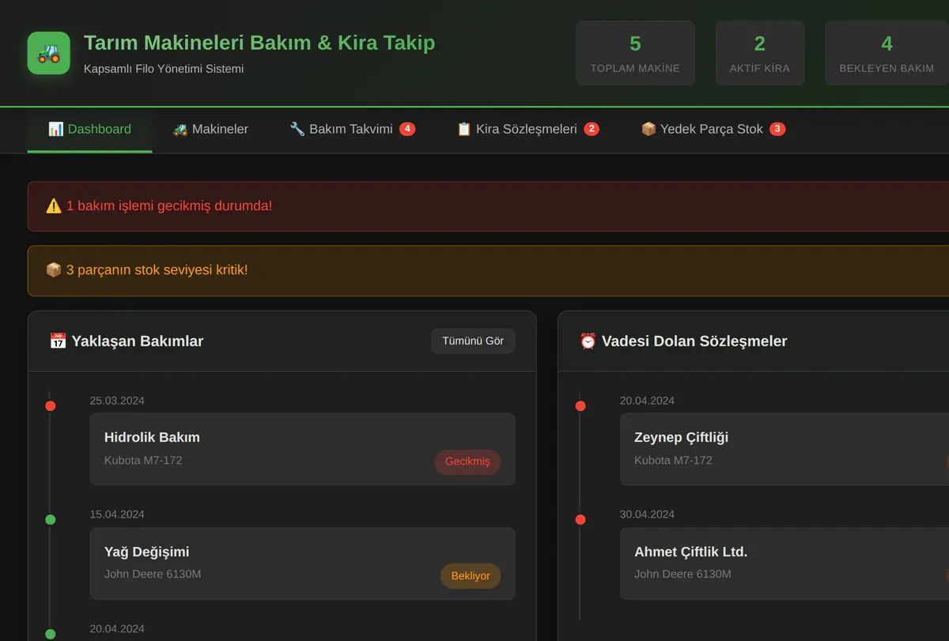This screenshot has height=641, width=949.
Task: Click the warning triangle icon in red alert
Action: tap(54, 206)
